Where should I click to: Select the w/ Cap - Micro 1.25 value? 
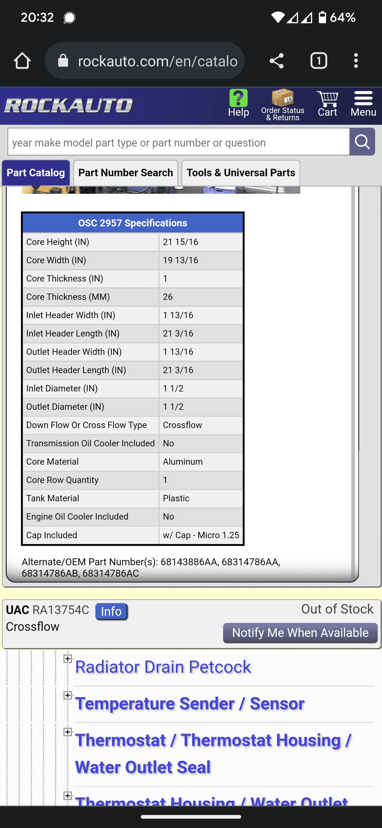201,535
